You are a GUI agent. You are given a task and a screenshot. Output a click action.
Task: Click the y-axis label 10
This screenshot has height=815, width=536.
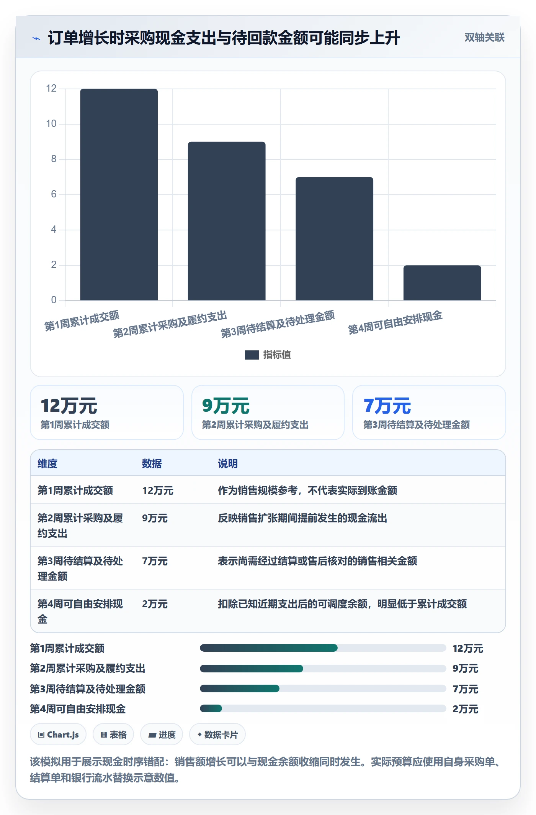click(x=51, y=123)
